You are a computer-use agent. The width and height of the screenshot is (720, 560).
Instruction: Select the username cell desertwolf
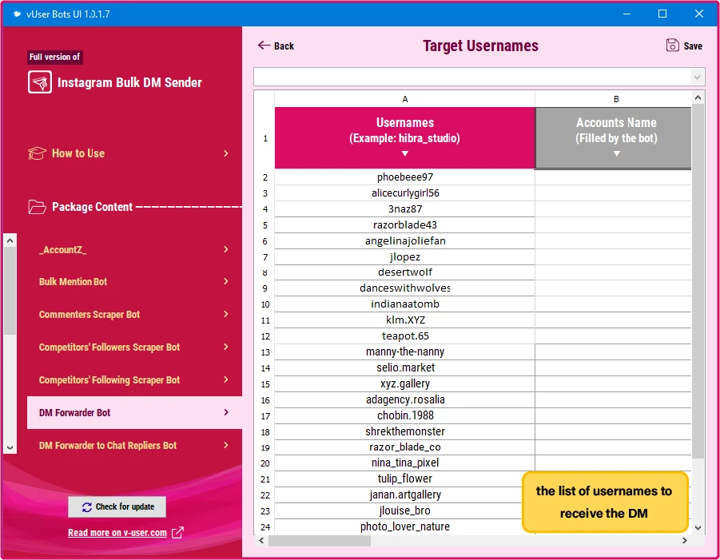click(x=404, y=272)
